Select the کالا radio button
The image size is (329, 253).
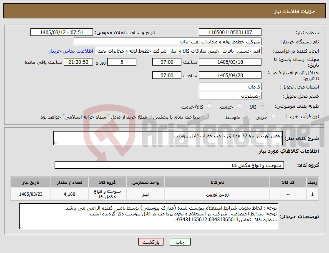pos(263,106)
